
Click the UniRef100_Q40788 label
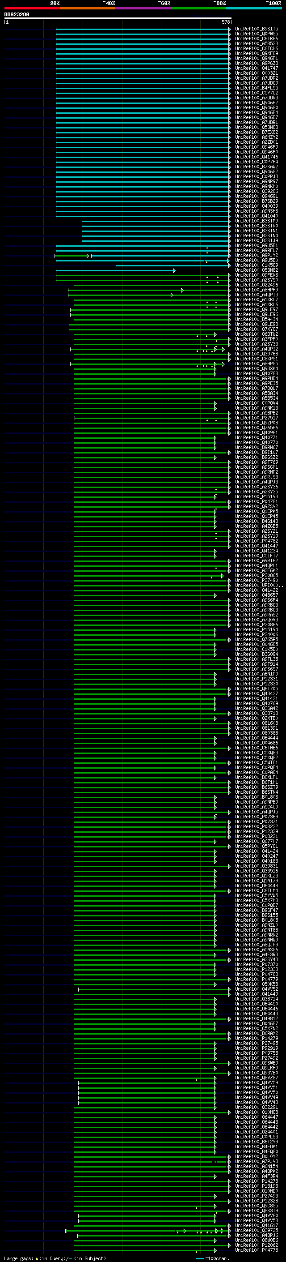click(x=257, y=374)
